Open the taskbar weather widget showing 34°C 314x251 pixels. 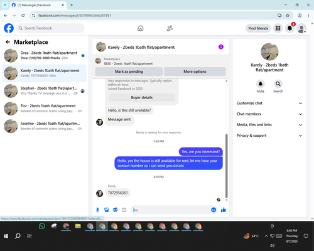coord(251,236)
